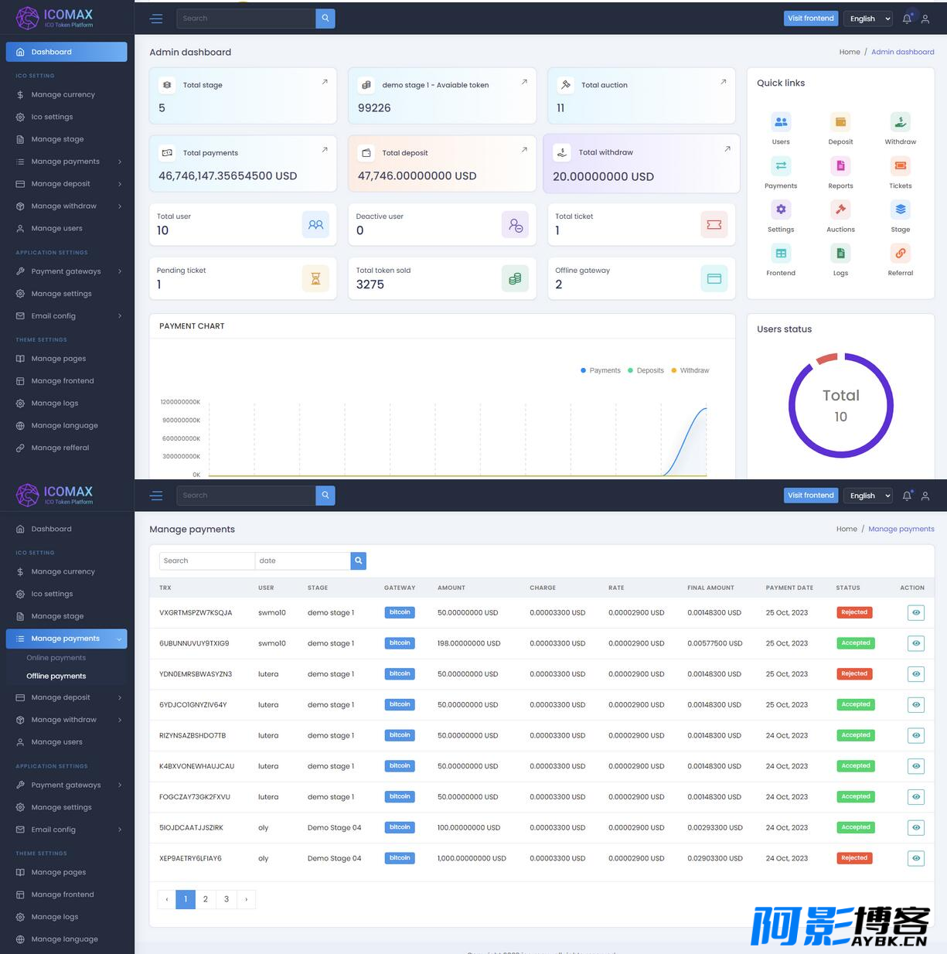Open notifications bell in the Admin dashboard header
The width and height of the screenshot is (947, 954).
click(x=908, y=19)
